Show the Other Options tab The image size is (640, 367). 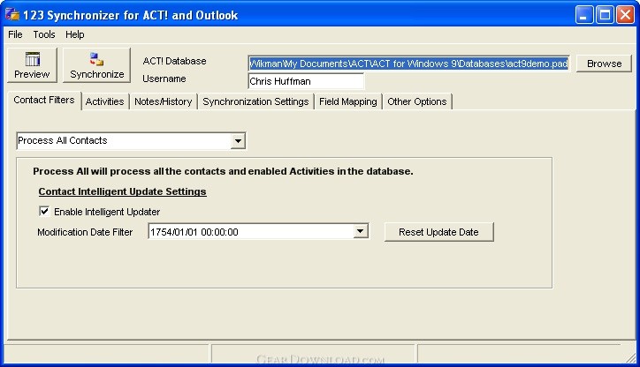coord(417,101)
